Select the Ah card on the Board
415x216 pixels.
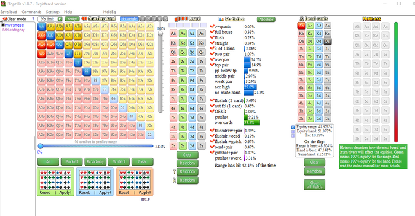click(173, 33)
